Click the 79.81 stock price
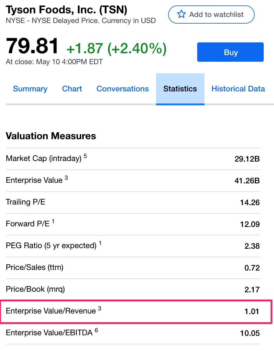 click(x=32, y=46)
